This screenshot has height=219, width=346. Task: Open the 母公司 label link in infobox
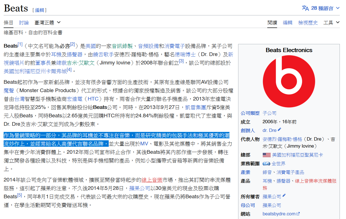[248, 205]
